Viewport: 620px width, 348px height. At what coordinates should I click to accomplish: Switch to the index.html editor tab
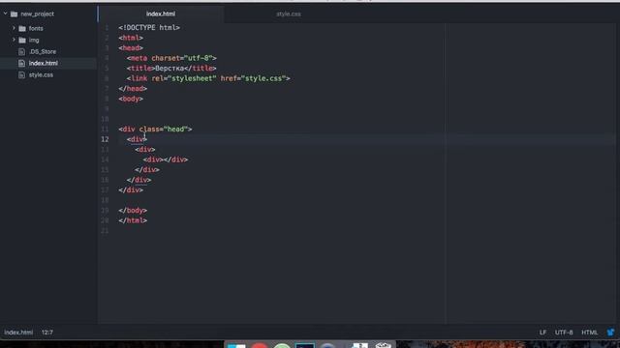click(161, 14)
